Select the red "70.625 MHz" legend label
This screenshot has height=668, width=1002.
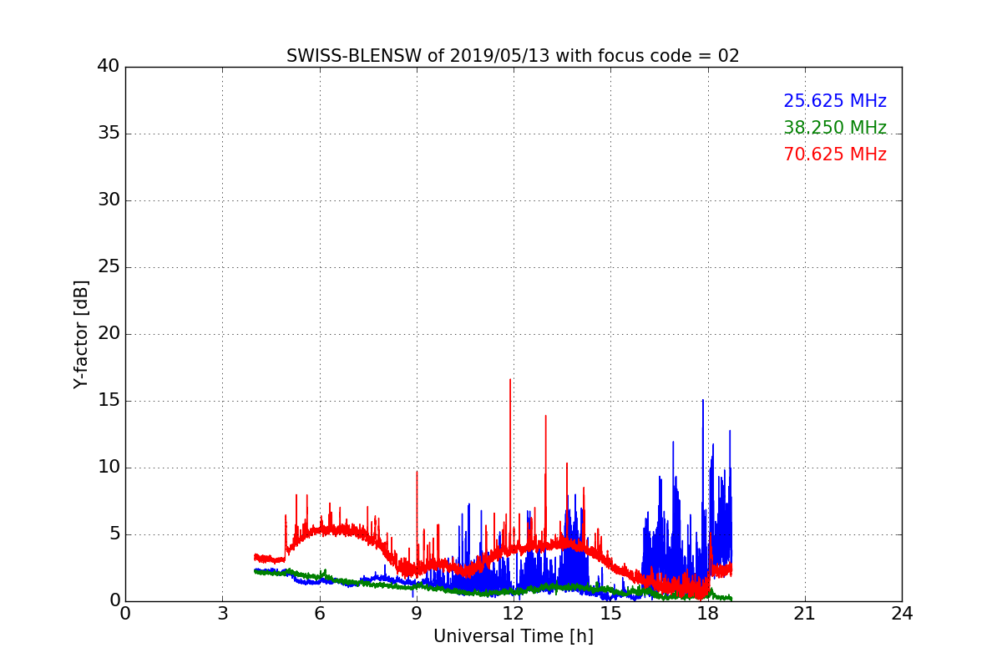pos(835,154)
